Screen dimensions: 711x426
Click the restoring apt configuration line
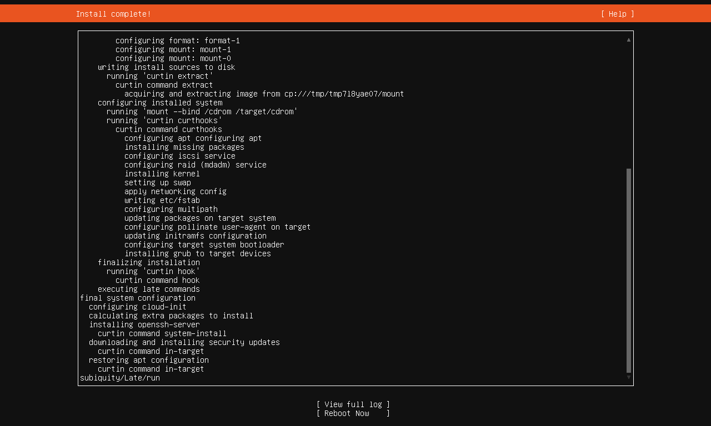(x=149, y=359)
